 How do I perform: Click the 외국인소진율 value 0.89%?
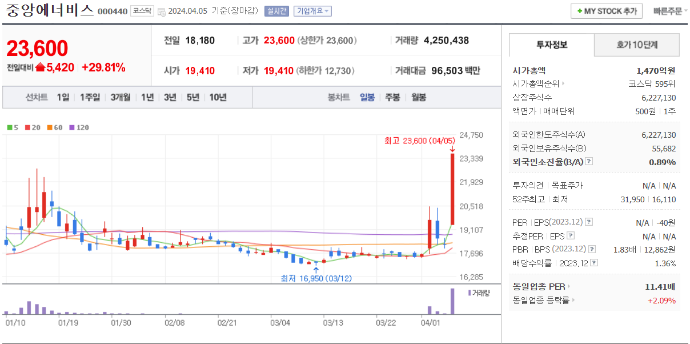tap(662, 162)
